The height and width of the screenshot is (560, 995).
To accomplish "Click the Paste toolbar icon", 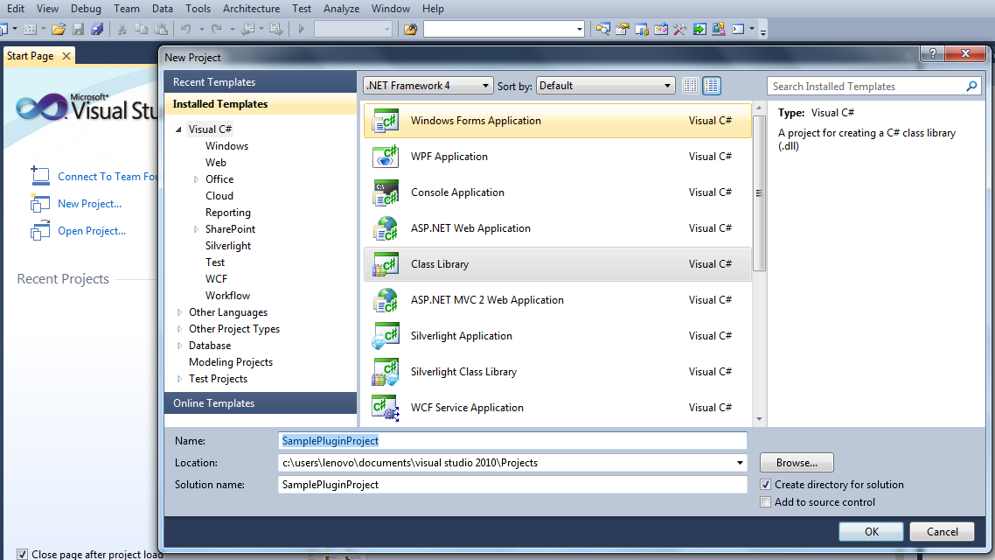I will (161, 29).
